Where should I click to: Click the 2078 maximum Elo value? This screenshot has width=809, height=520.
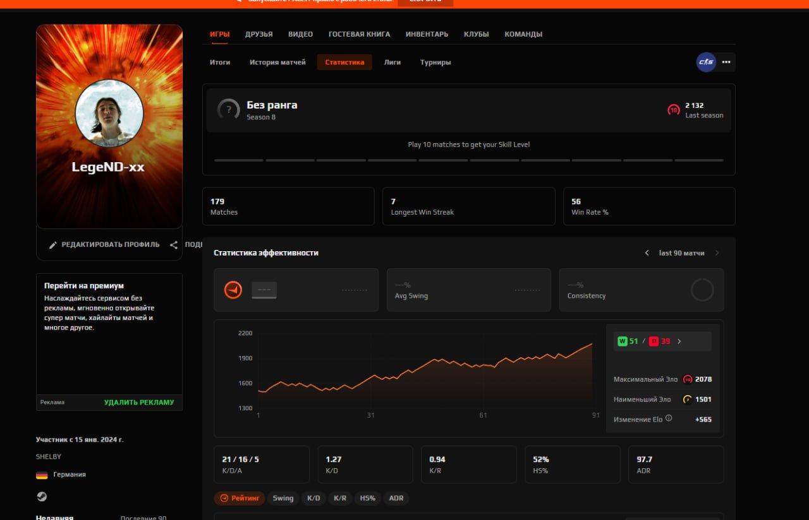coord(703,379)
